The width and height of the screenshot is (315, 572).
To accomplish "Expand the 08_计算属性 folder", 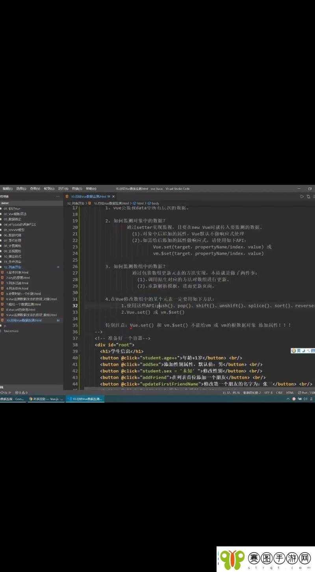I will pyautogui.click(x=12, y=246).
